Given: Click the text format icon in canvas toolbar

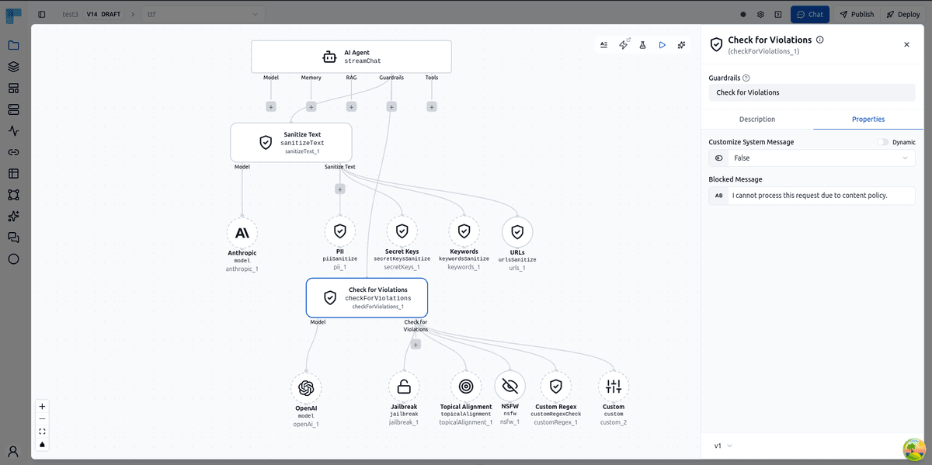Looking at the screenshot, I should click(604, 45).
